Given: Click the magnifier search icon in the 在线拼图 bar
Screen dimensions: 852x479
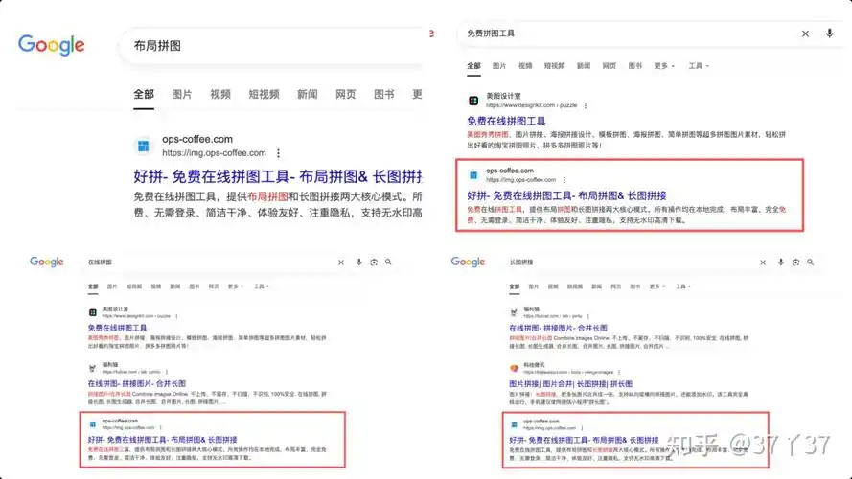Looking at the screenshot, I should click(x=388, y=262).
